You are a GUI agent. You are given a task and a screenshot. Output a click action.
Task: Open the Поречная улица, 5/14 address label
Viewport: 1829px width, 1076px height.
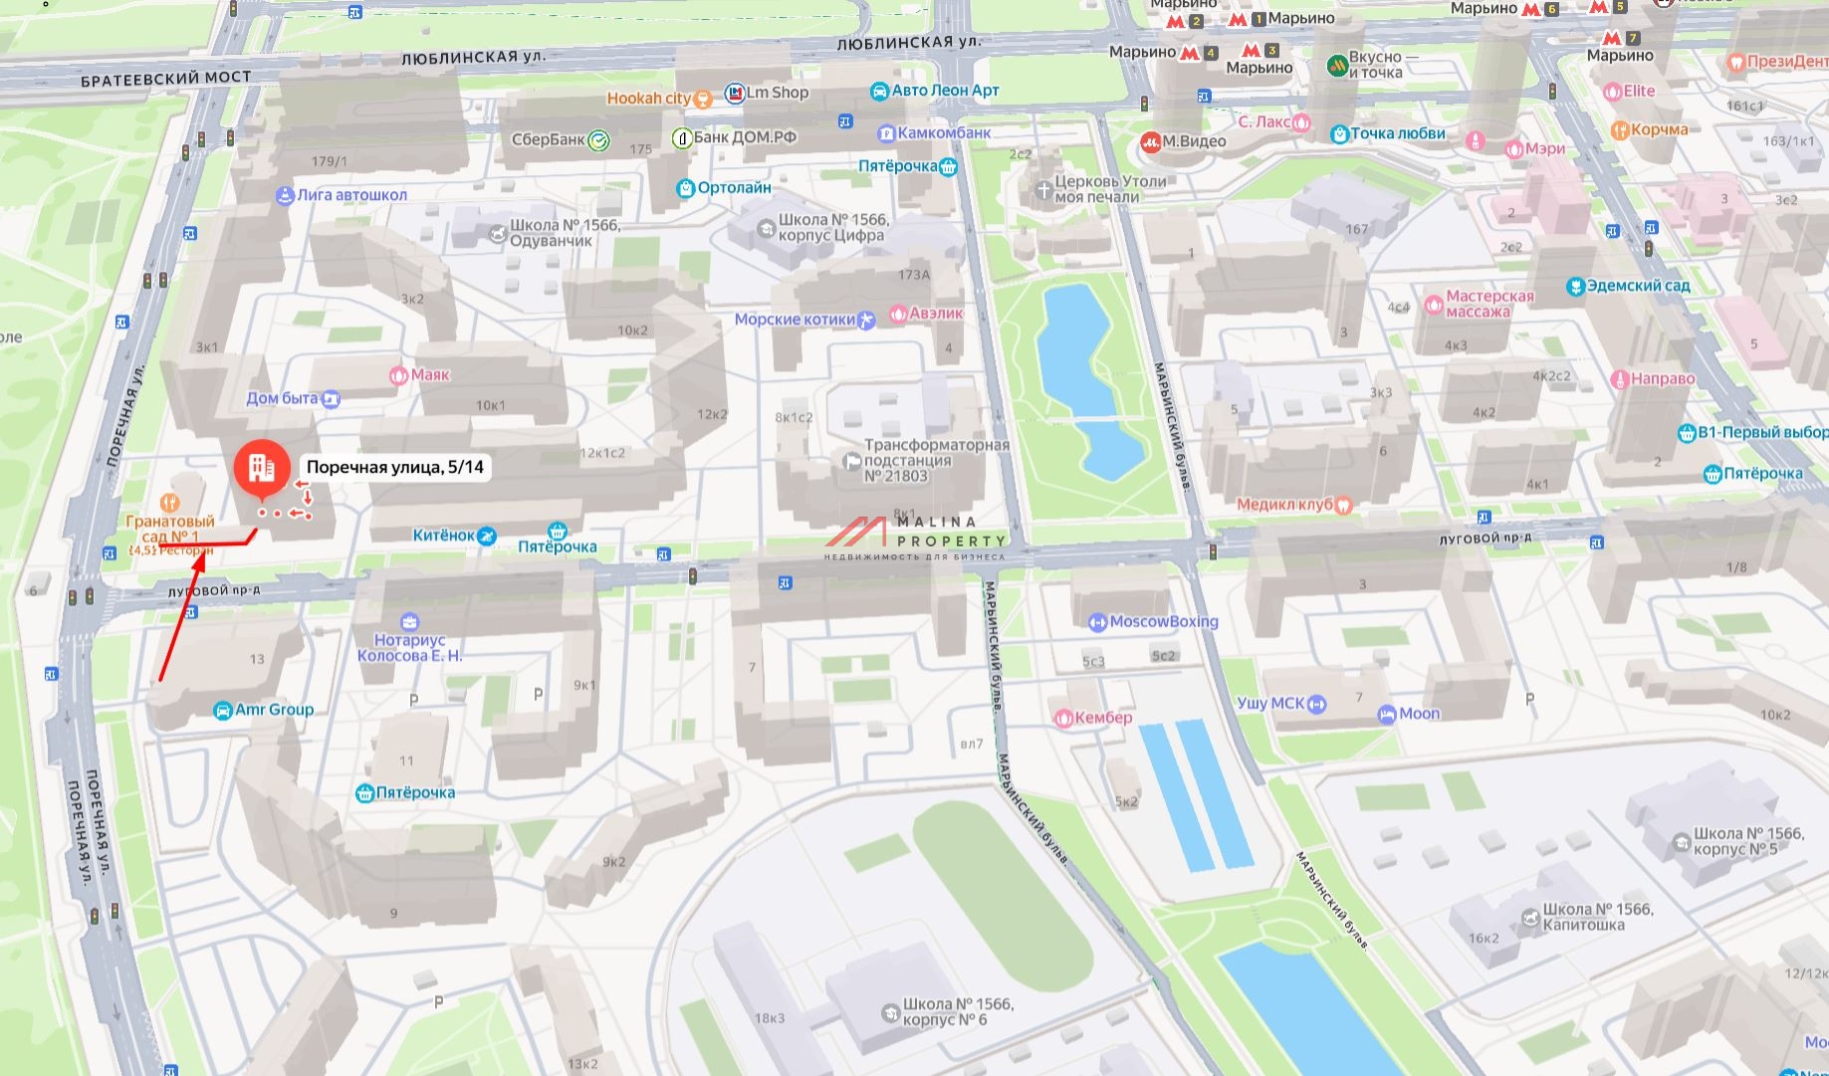click(394, 467)
